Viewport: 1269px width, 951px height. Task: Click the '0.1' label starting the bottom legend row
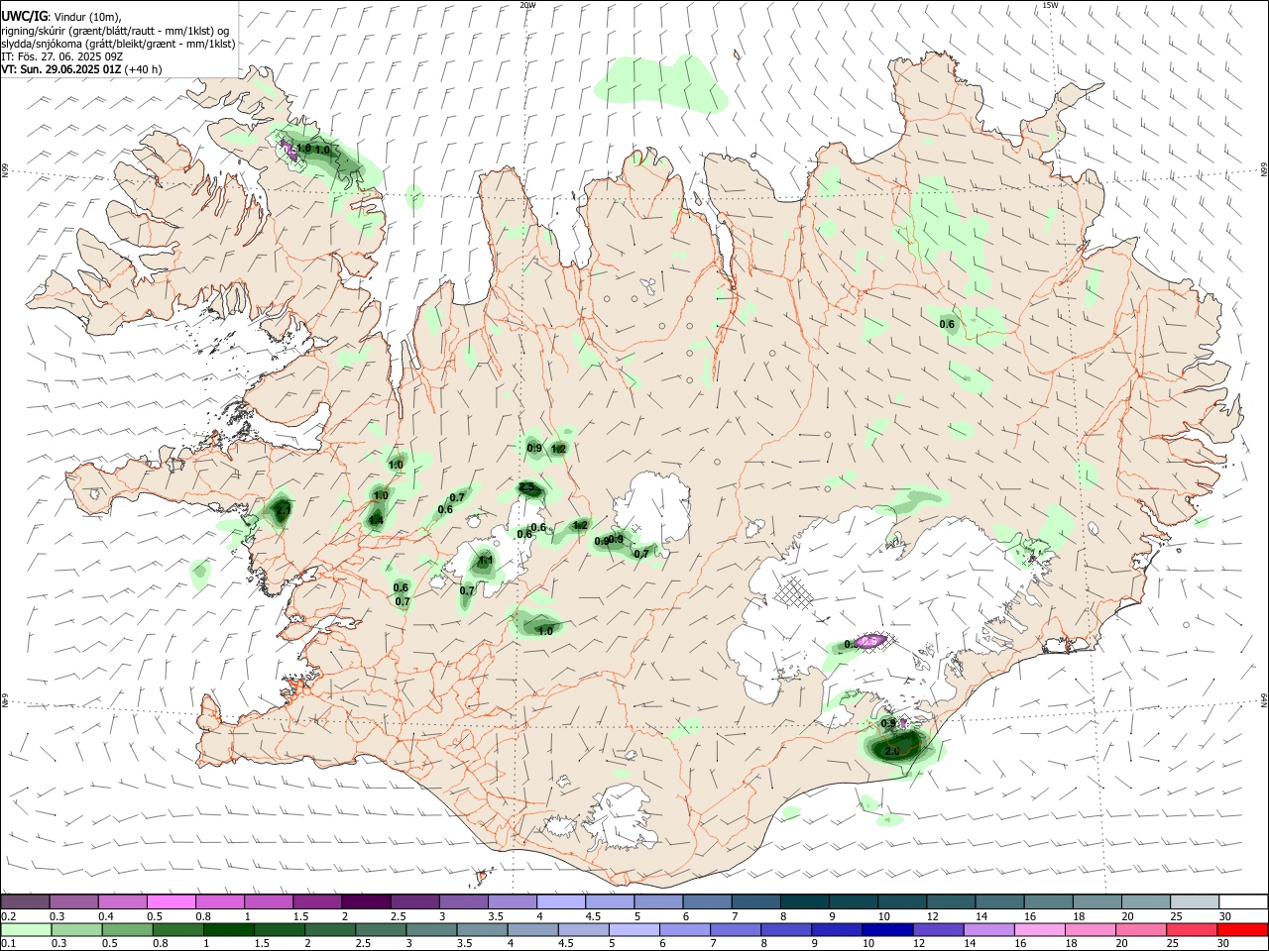8,943
